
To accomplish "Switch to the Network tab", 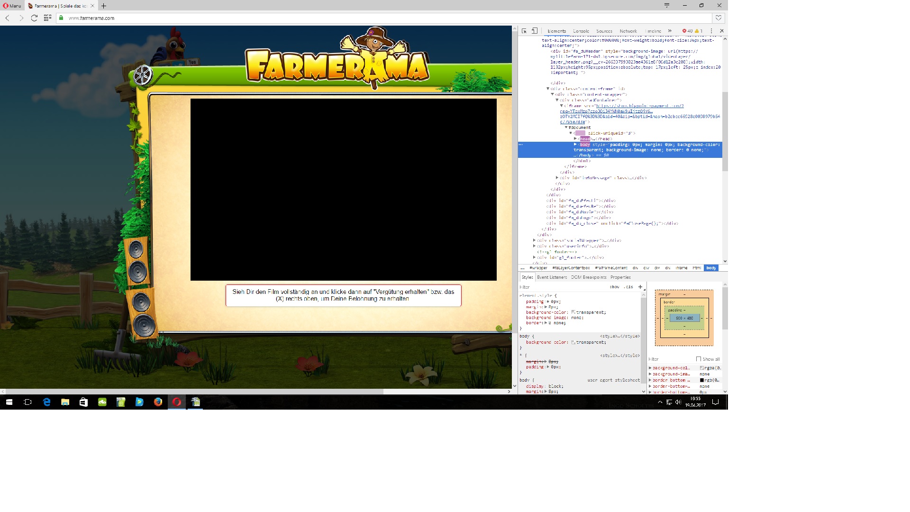I will click(x=628, y=31).
